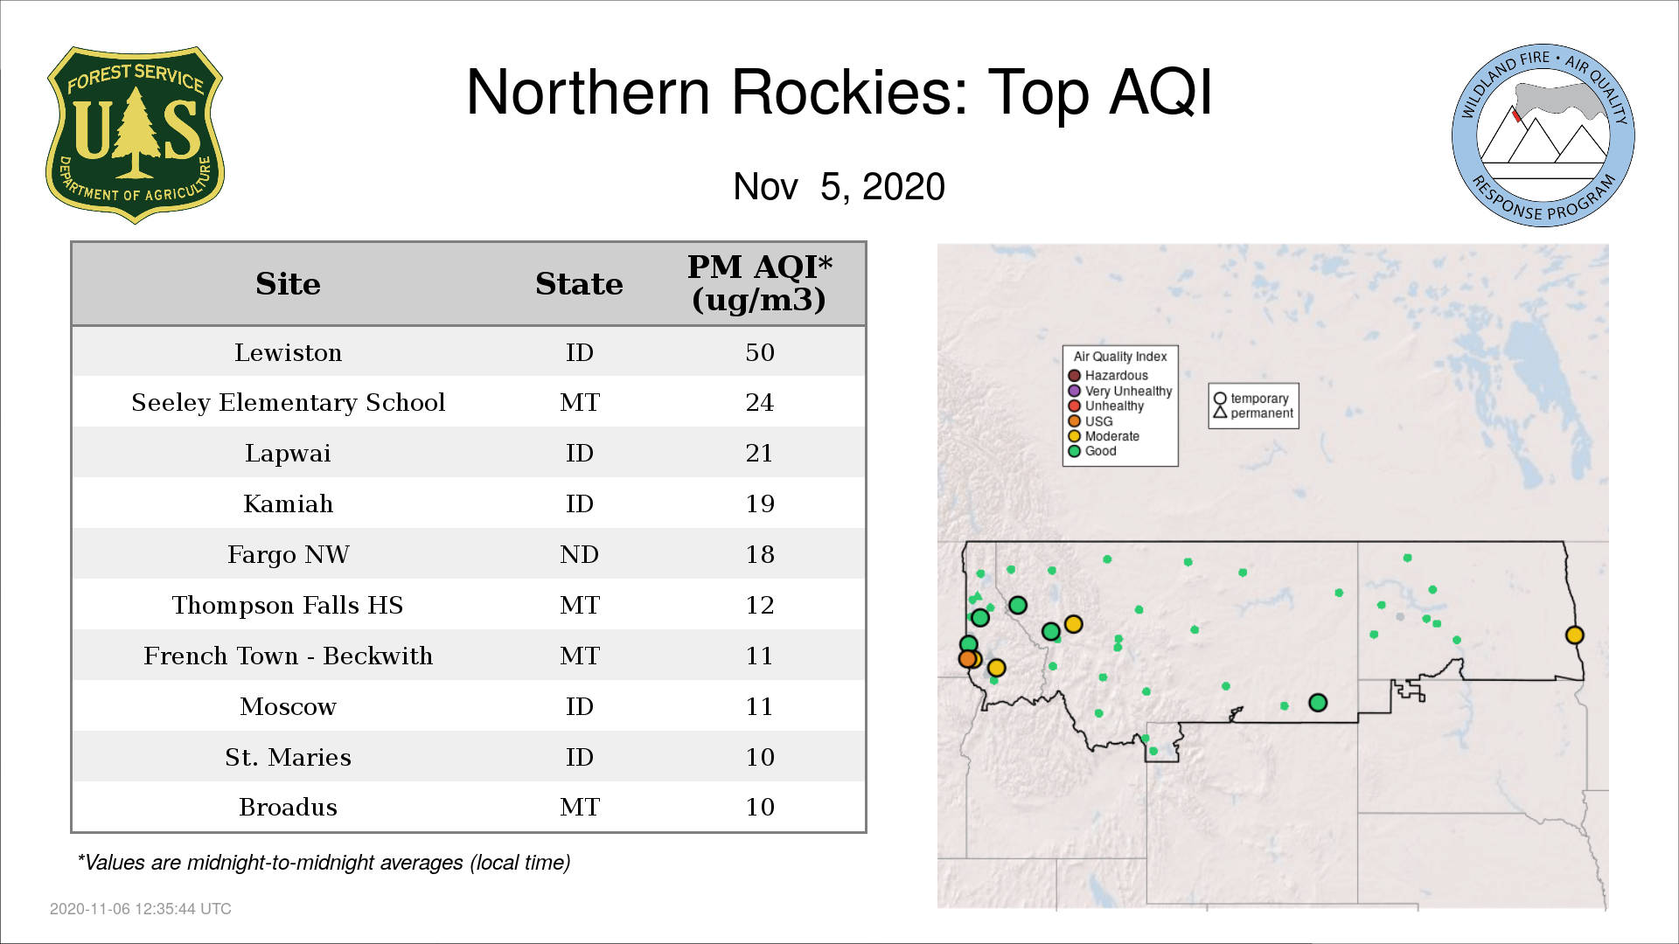Click the US Forest Service shield logo

(135, 135)
